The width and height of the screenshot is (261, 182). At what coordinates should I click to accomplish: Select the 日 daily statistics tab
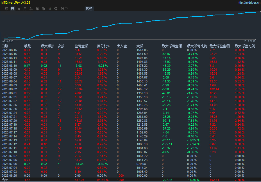(12, 9)
